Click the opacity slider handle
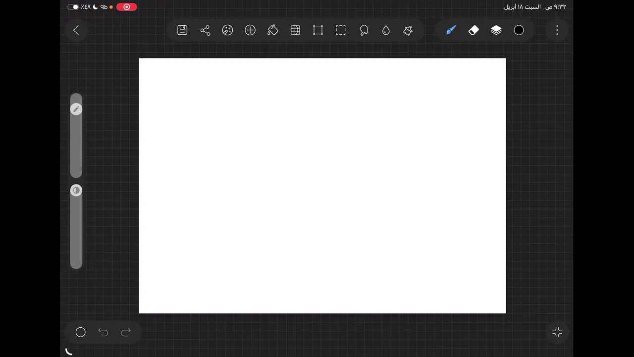Screen dimensions: 634x357 pos(76,190)
